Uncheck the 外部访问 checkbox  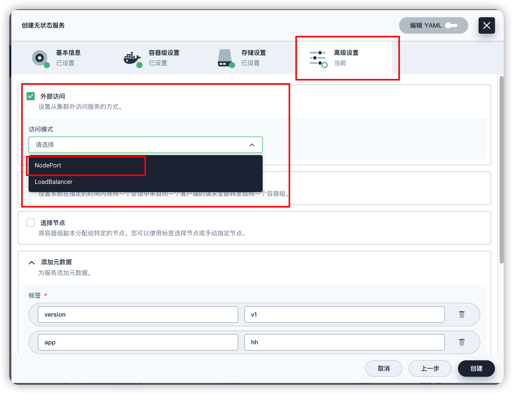pyautogui.click(x=31, y=96)
